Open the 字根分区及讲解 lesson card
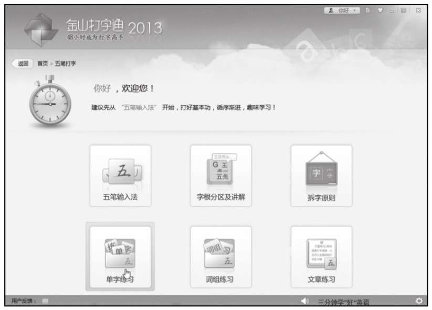 click(220, 176)
